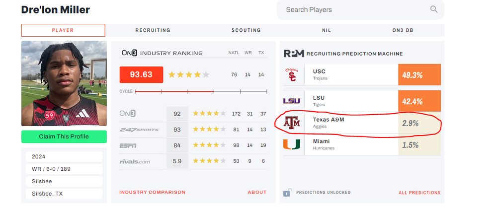497x210 pixels.
Task: Click the search magnifier icon
Action: point(434,9)
